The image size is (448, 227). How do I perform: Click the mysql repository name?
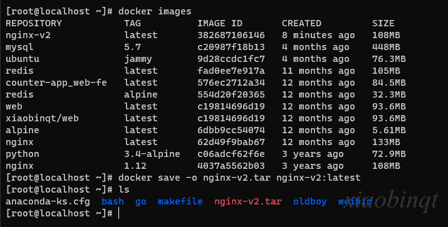tap(19, 48)
